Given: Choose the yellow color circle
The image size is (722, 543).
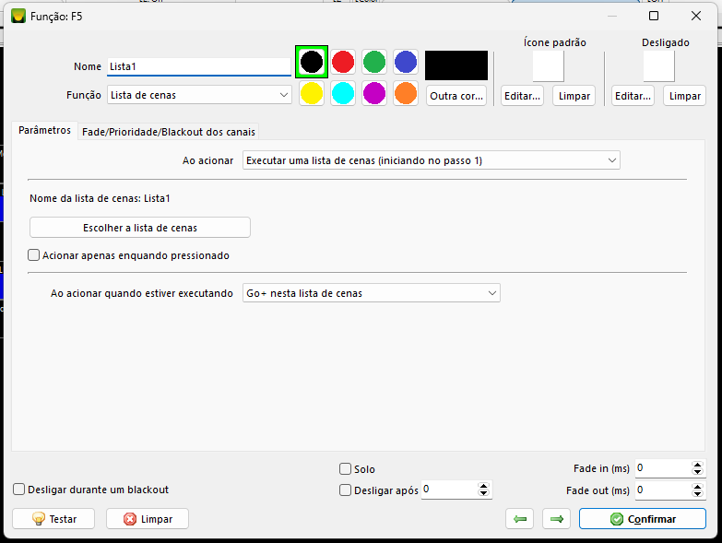Looking at the screenshot, I should [x=312, y=93].
